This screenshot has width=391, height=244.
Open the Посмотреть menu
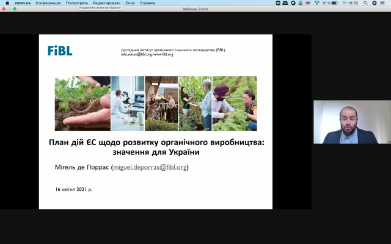[77, 3]
